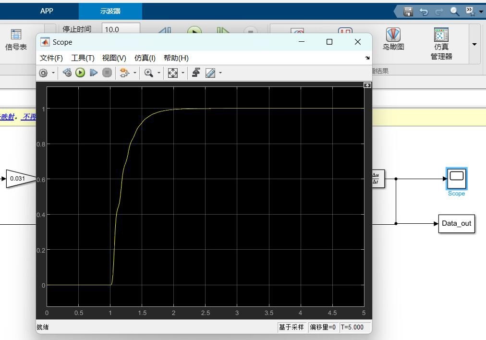Click the 映射 link in the yellow banner
Viewport: 486px width, 340px height.
7,117
